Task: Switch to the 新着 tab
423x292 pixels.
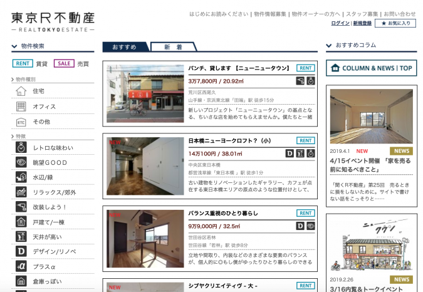Action: 173,47
